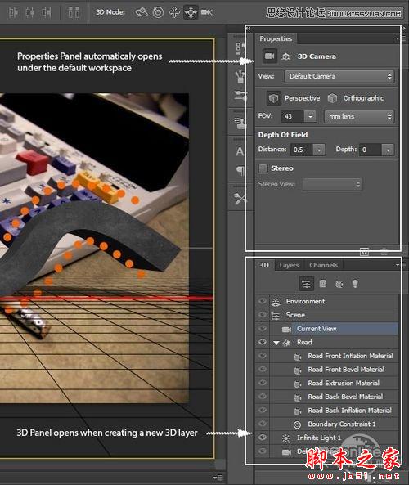Click the 3D Camera icon in Properties
Viewport: 409px width, 485px height.
[269, 56]
